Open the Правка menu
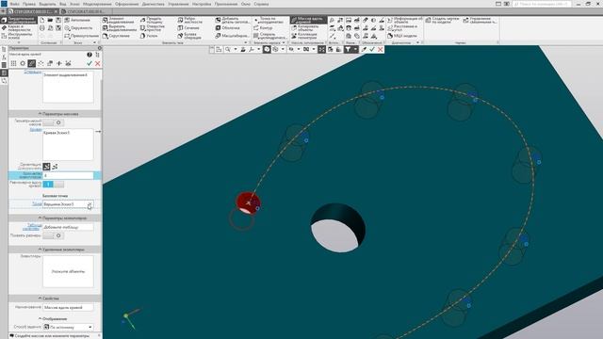Screen dimensions: 603x339 29,4
